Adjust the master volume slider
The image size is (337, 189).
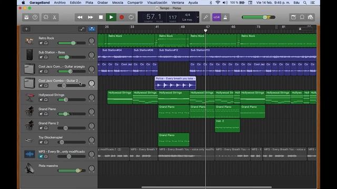(259, 17)
